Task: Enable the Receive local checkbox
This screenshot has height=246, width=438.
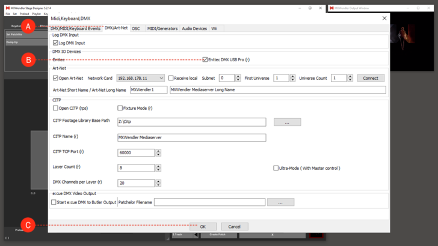Action: (x=171, y=78)
